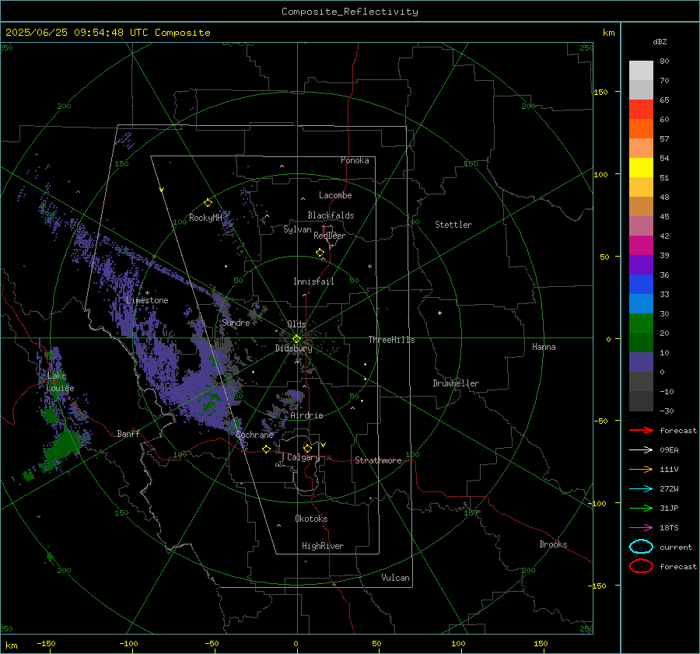
Task: Click the Lacombe label
Action: (335, 195)
